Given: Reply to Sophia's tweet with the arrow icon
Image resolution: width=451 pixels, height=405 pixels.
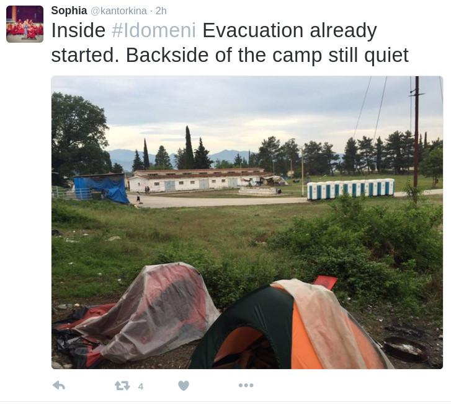Looking at the screenshot, I should point(59,385).
